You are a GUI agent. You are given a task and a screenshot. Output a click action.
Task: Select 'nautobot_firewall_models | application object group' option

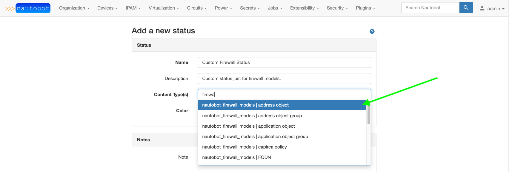(x=282, y=137)
